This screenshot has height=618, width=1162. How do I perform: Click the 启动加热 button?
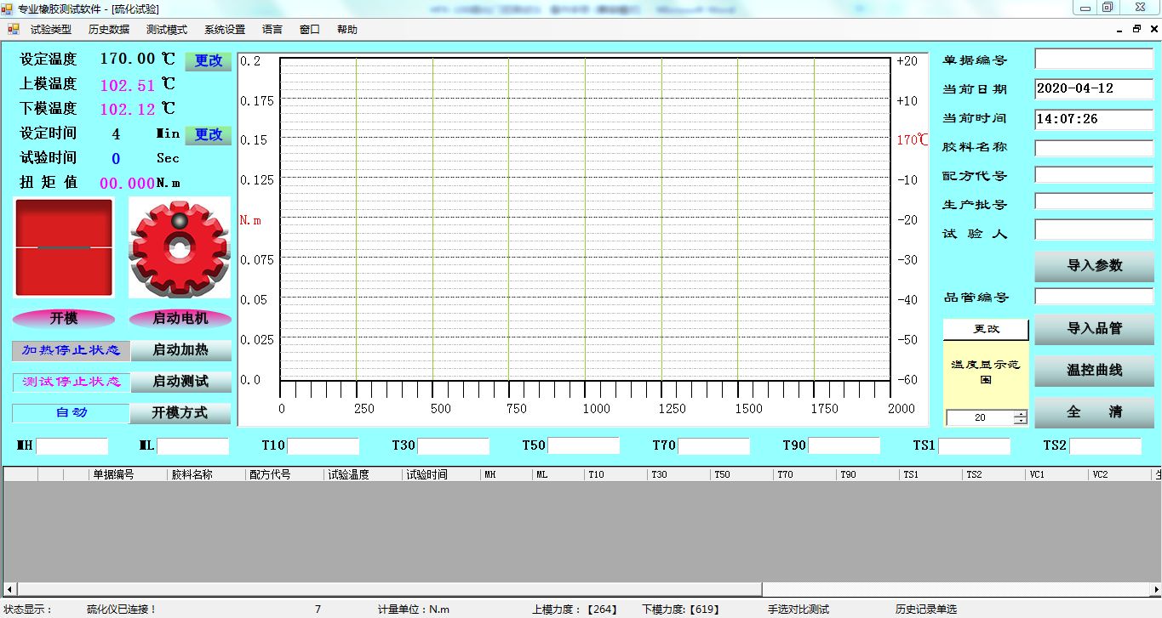pos(180,350)
